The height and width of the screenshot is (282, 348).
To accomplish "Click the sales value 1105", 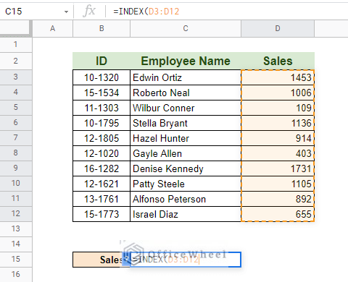I will (278, 184).
